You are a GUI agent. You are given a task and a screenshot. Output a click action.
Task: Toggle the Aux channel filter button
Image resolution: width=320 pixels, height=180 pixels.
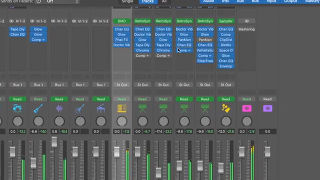[240, 1]
